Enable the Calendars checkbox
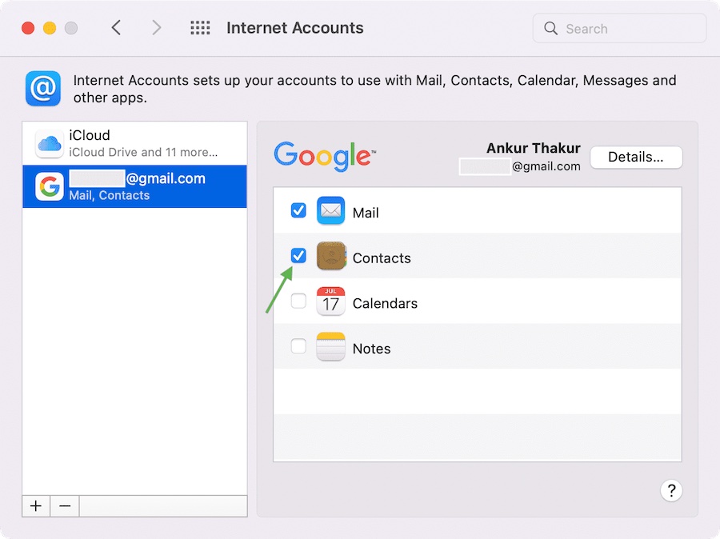This screenshot has width=720, height=539. 298,301
